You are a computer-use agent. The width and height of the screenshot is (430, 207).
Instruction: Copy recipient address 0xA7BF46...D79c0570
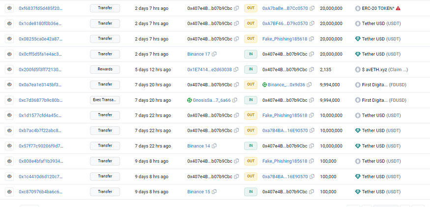click(x=312, y=24)
